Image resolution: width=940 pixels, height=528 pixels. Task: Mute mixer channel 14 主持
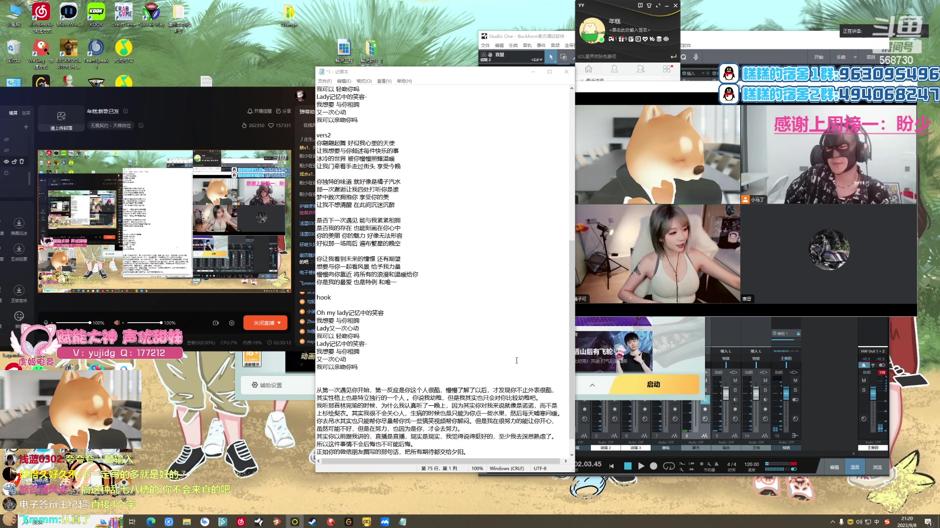(x=765, y=380)
